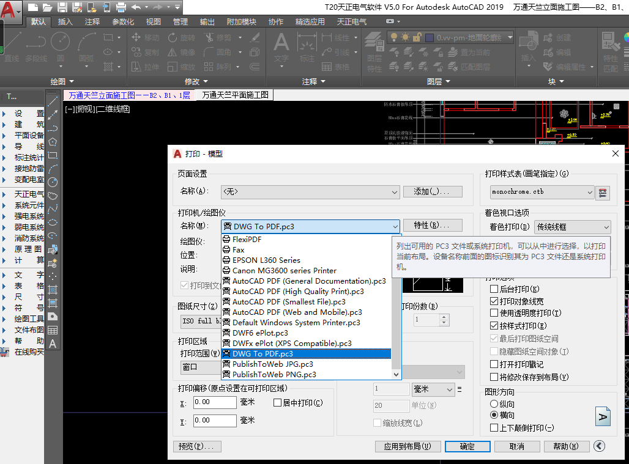Open the 着色打印 传统线框 dropdown
The height and width of the screenshot is (464, 629).
click(x=573, y=227)
